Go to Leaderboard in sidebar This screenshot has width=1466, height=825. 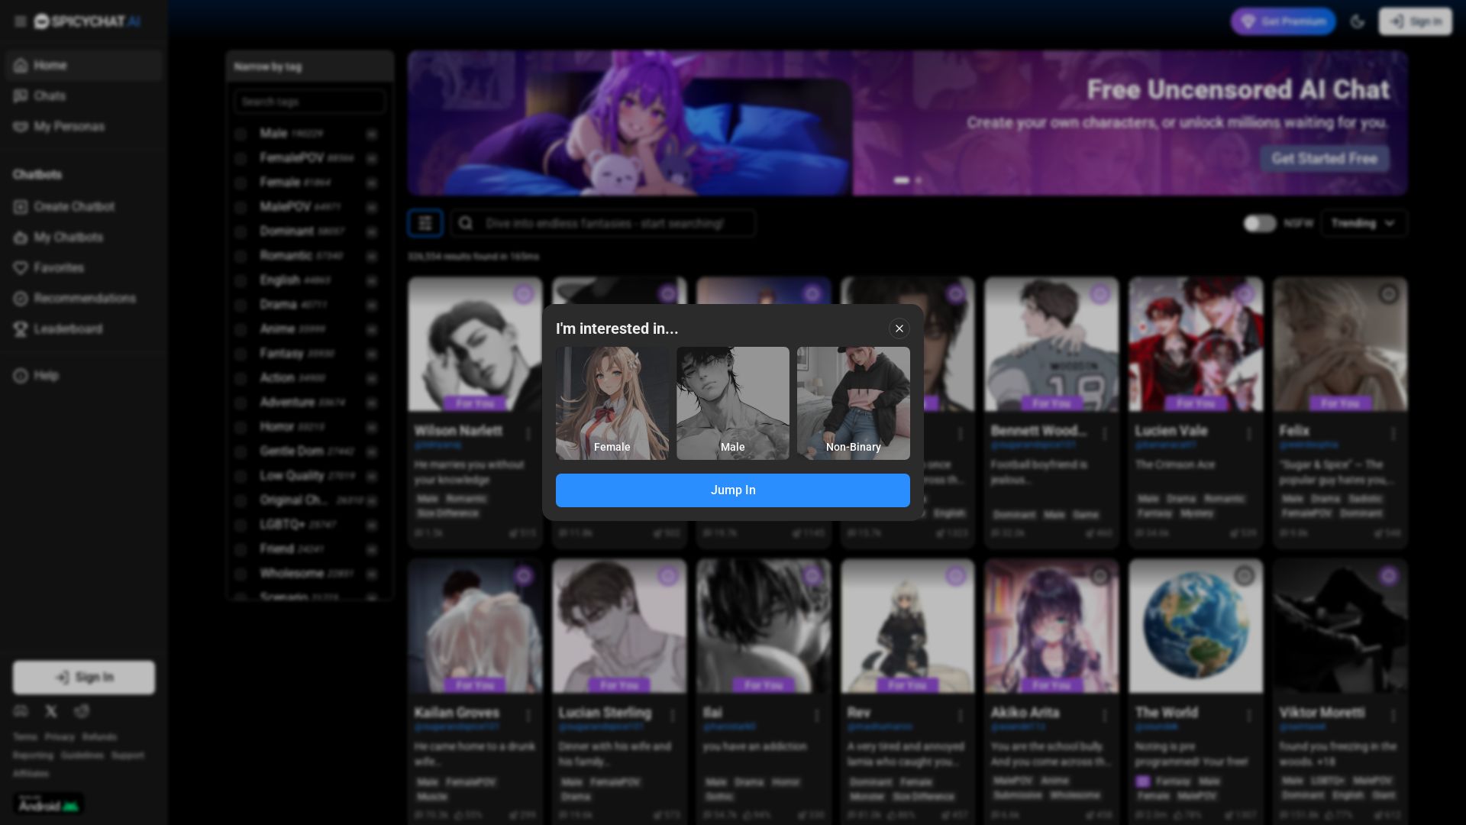pyautogui.click(x=67, y=329)
